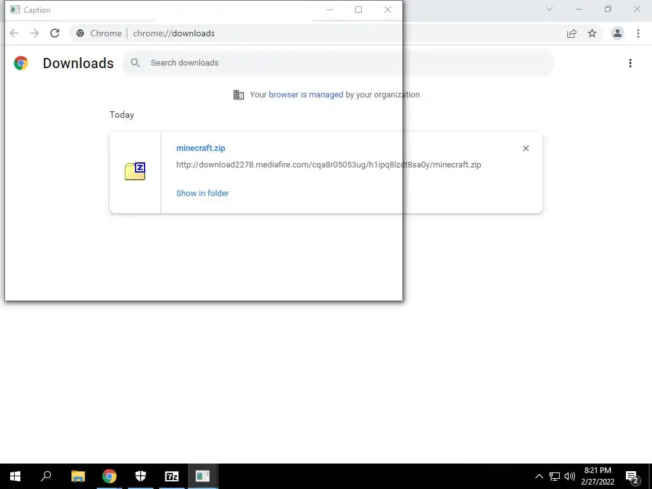Click the Caption app taskbar icon
The image size is (652, 489).
coord(203,476)
